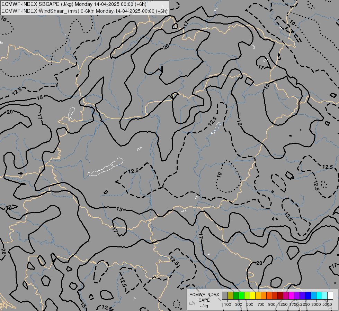Select the amber gold legend swatch
The image size is (339, 311).
[258, 295]
